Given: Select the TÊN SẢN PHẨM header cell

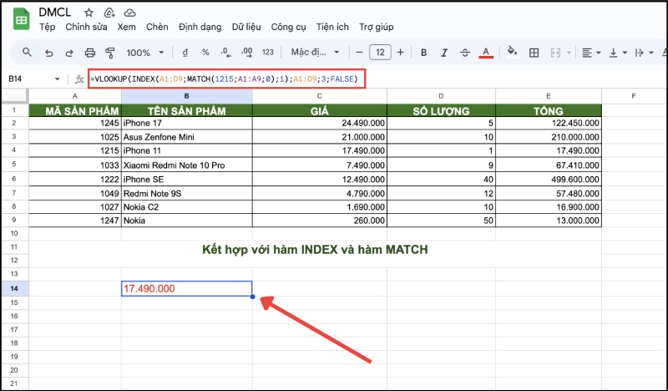Looking at the screenshot, I should [x=186, y=111].
